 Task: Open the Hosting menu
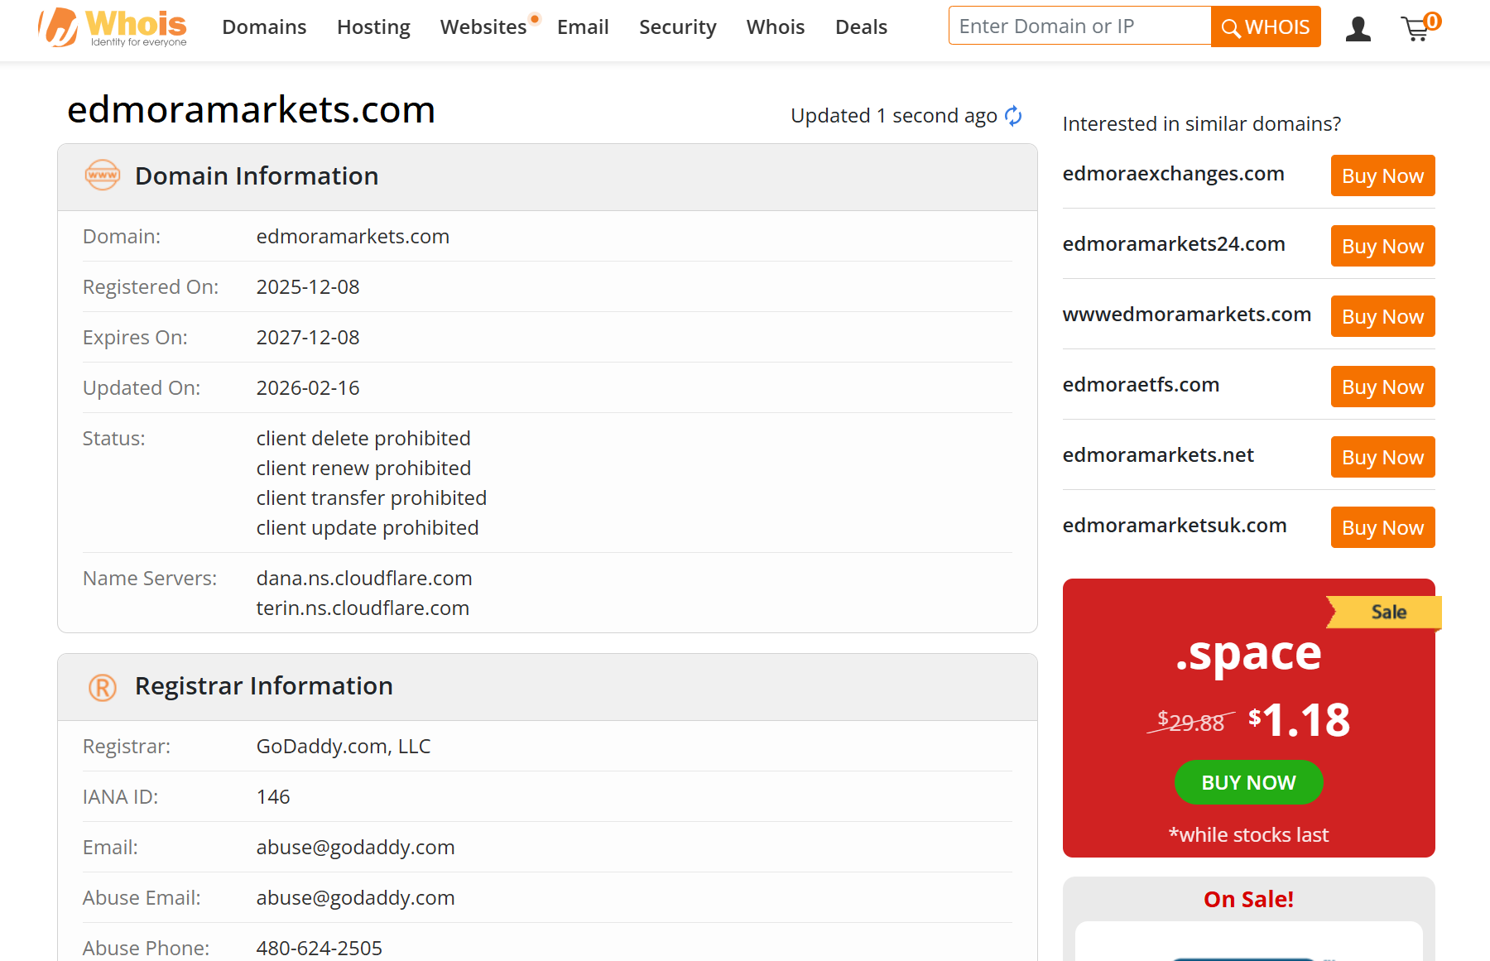click(373, 27)
